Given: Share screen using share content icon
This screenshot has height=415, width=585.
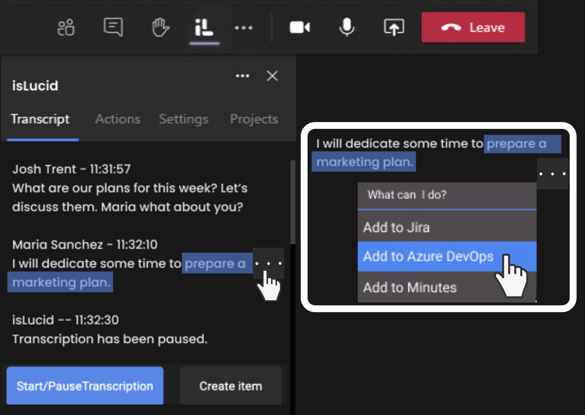Looking at the screenshot, I should point(394,27).
